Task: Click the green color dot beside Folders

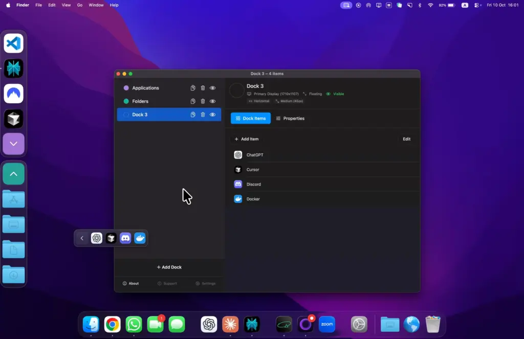Action: coord(126,101)
